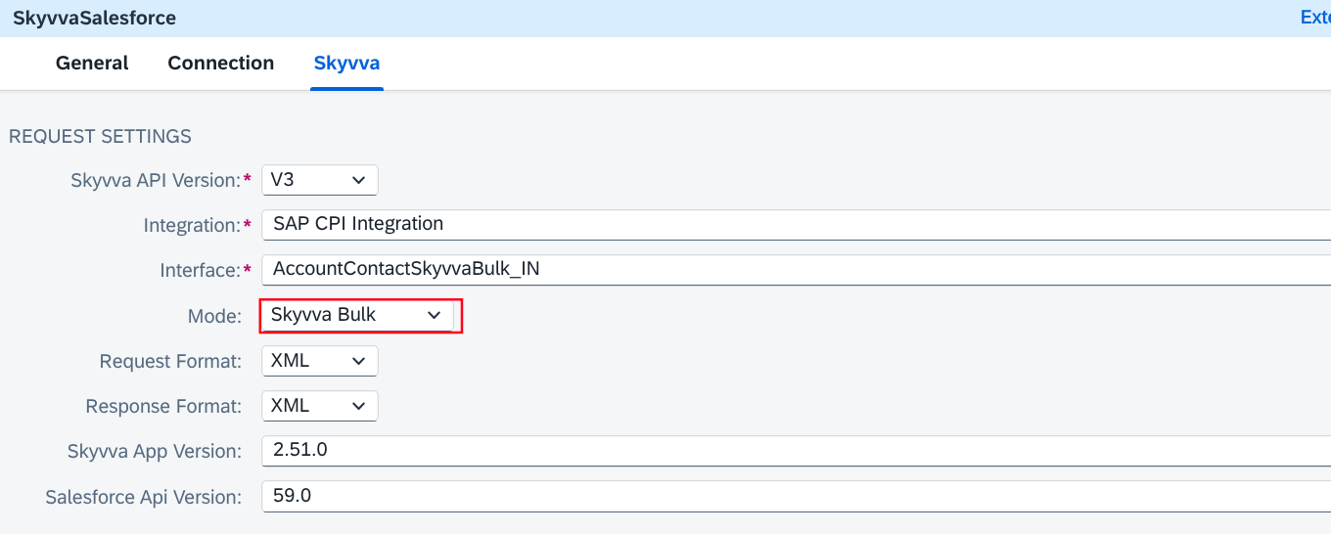Click the Skyvva App Version label

[155, 451]
